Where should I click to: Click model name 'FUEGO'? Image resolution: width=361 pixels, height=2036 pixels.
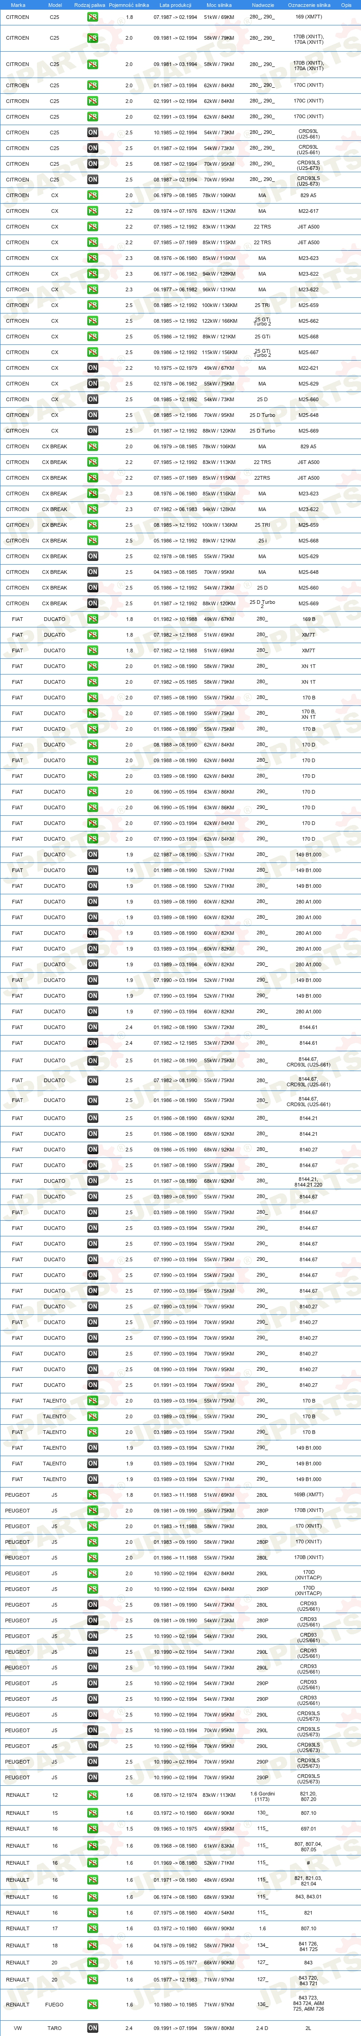(x=54, y=2005)
